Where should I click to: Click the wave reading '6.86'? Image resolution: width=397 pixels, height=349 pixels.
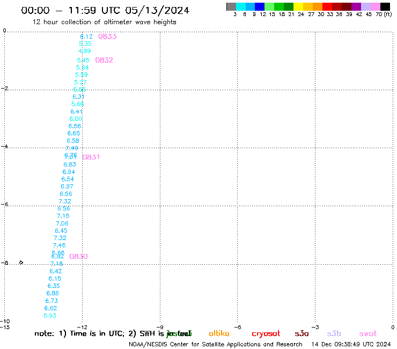[x=53, y=294]
